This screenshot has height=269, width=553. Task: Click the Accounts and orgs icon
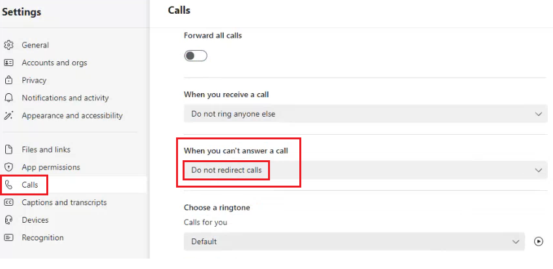pos(8,63)
